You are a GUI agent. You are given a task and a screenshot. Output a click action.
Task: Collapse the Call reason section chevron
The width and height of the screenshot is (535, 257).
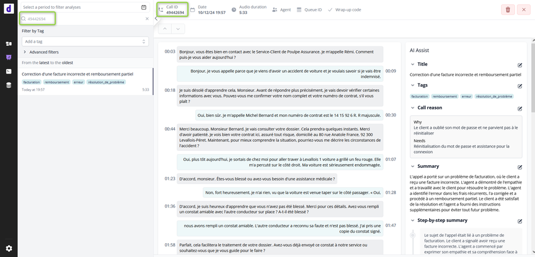(412, 107)
